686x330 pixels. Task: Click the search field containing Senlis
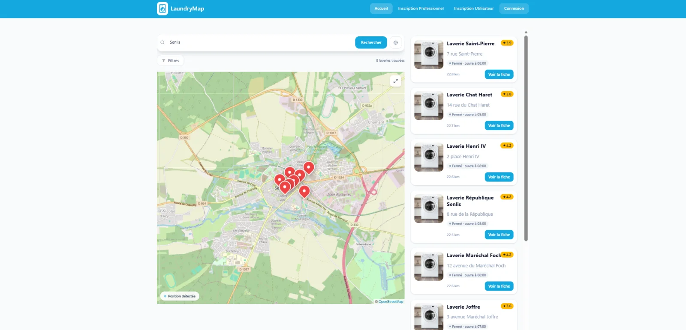click(259, 42)
